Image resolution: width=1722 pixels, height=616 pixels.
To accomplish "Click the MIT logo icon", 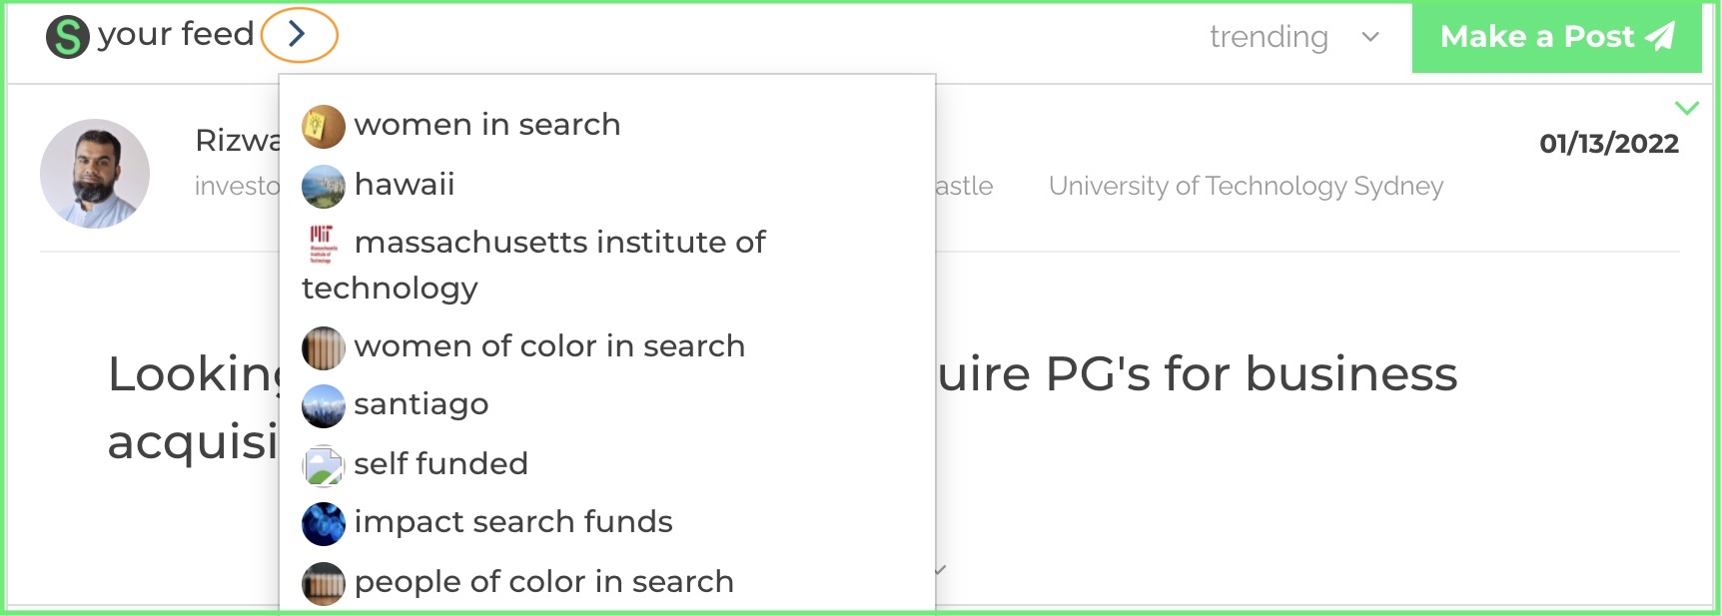I will 322,244.
